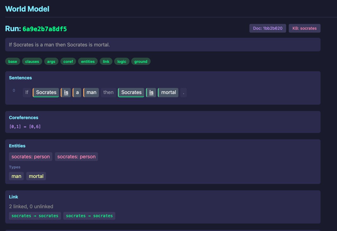Click the 'mortal' type chip
Image resolution: width=337 pixels, height=231 pixels.
36,176
